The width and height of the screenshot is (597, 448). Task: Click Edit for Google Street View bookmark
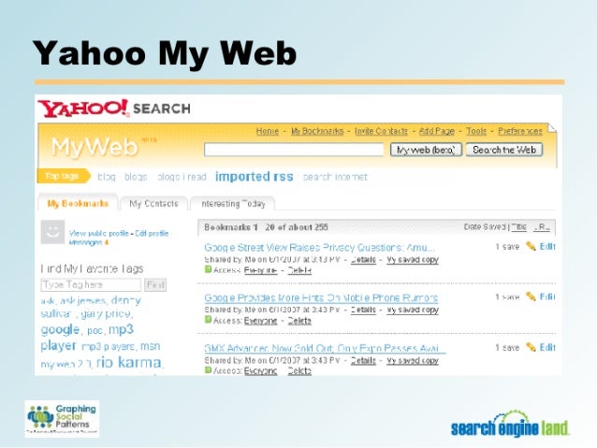tap(547, 246)
